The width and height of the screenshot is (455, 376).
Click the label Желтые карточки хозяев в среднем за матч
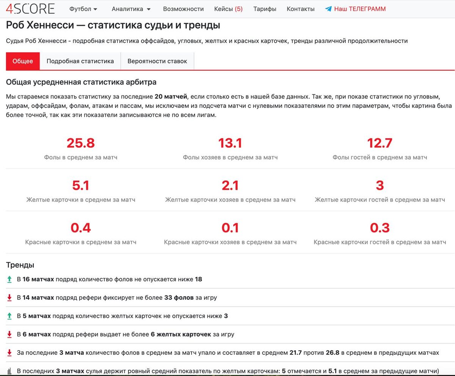[230, 200]
